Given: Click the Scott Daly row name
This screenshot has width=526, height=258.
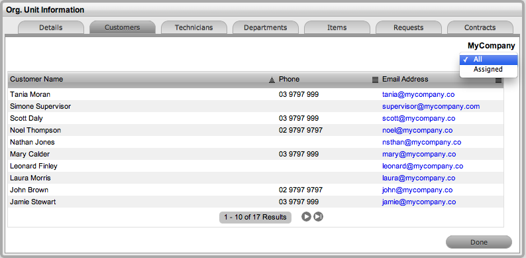Looking at the screenshot, I should pyautogui.click(x=26, y=119).
